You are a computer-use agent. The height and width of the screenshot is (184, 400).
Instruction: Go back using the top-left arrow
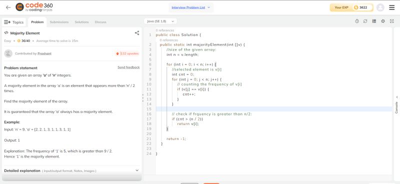[x=8, y=7]
